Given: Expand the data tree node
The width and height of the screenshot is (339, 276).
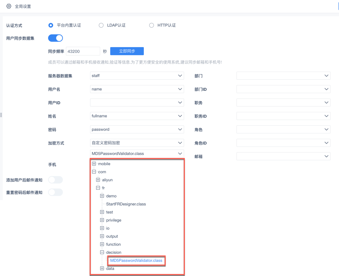Looking at the screenshot, I should click(102, 268).
